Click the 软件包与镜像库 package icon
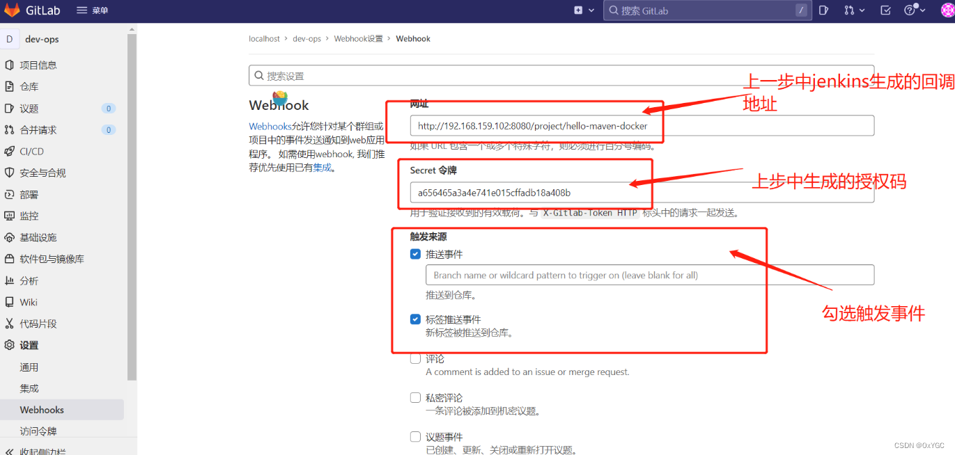The height and width of the screenshot is (455, 955). click(9, 260)
